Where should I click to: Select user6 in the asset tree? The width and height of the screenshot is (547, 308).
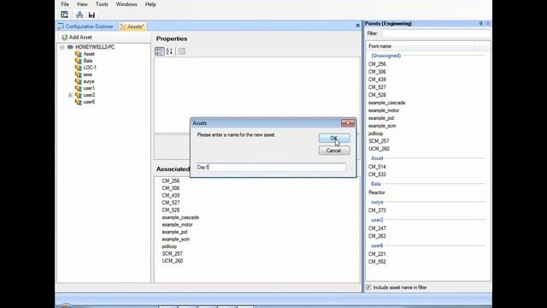pyautogui.click(x=89, y=102)
